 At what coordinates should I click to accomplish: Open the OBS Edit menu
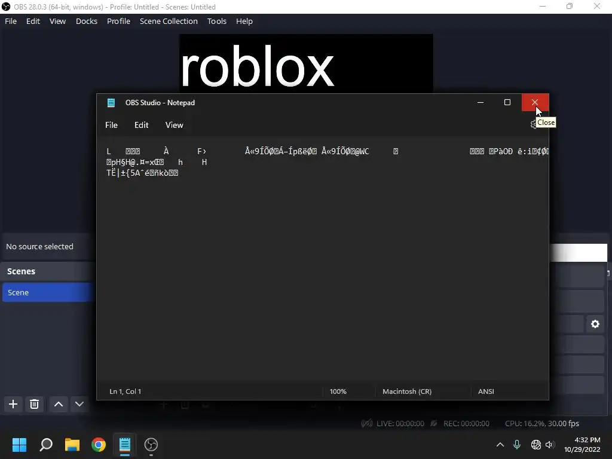(33, 21)
